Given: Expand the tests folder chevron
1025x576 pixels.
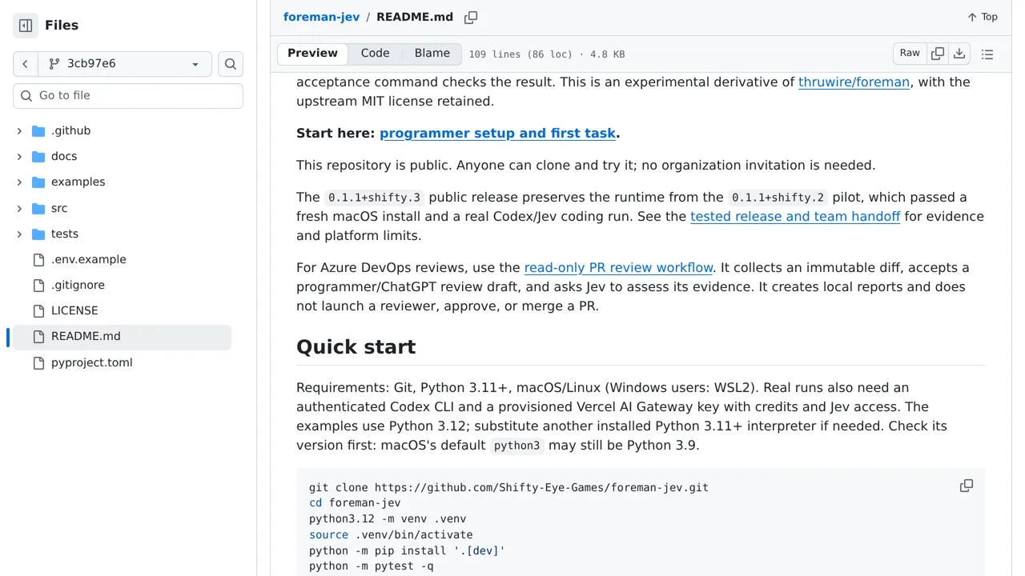Looking at the screenshot, I should 19,234.
